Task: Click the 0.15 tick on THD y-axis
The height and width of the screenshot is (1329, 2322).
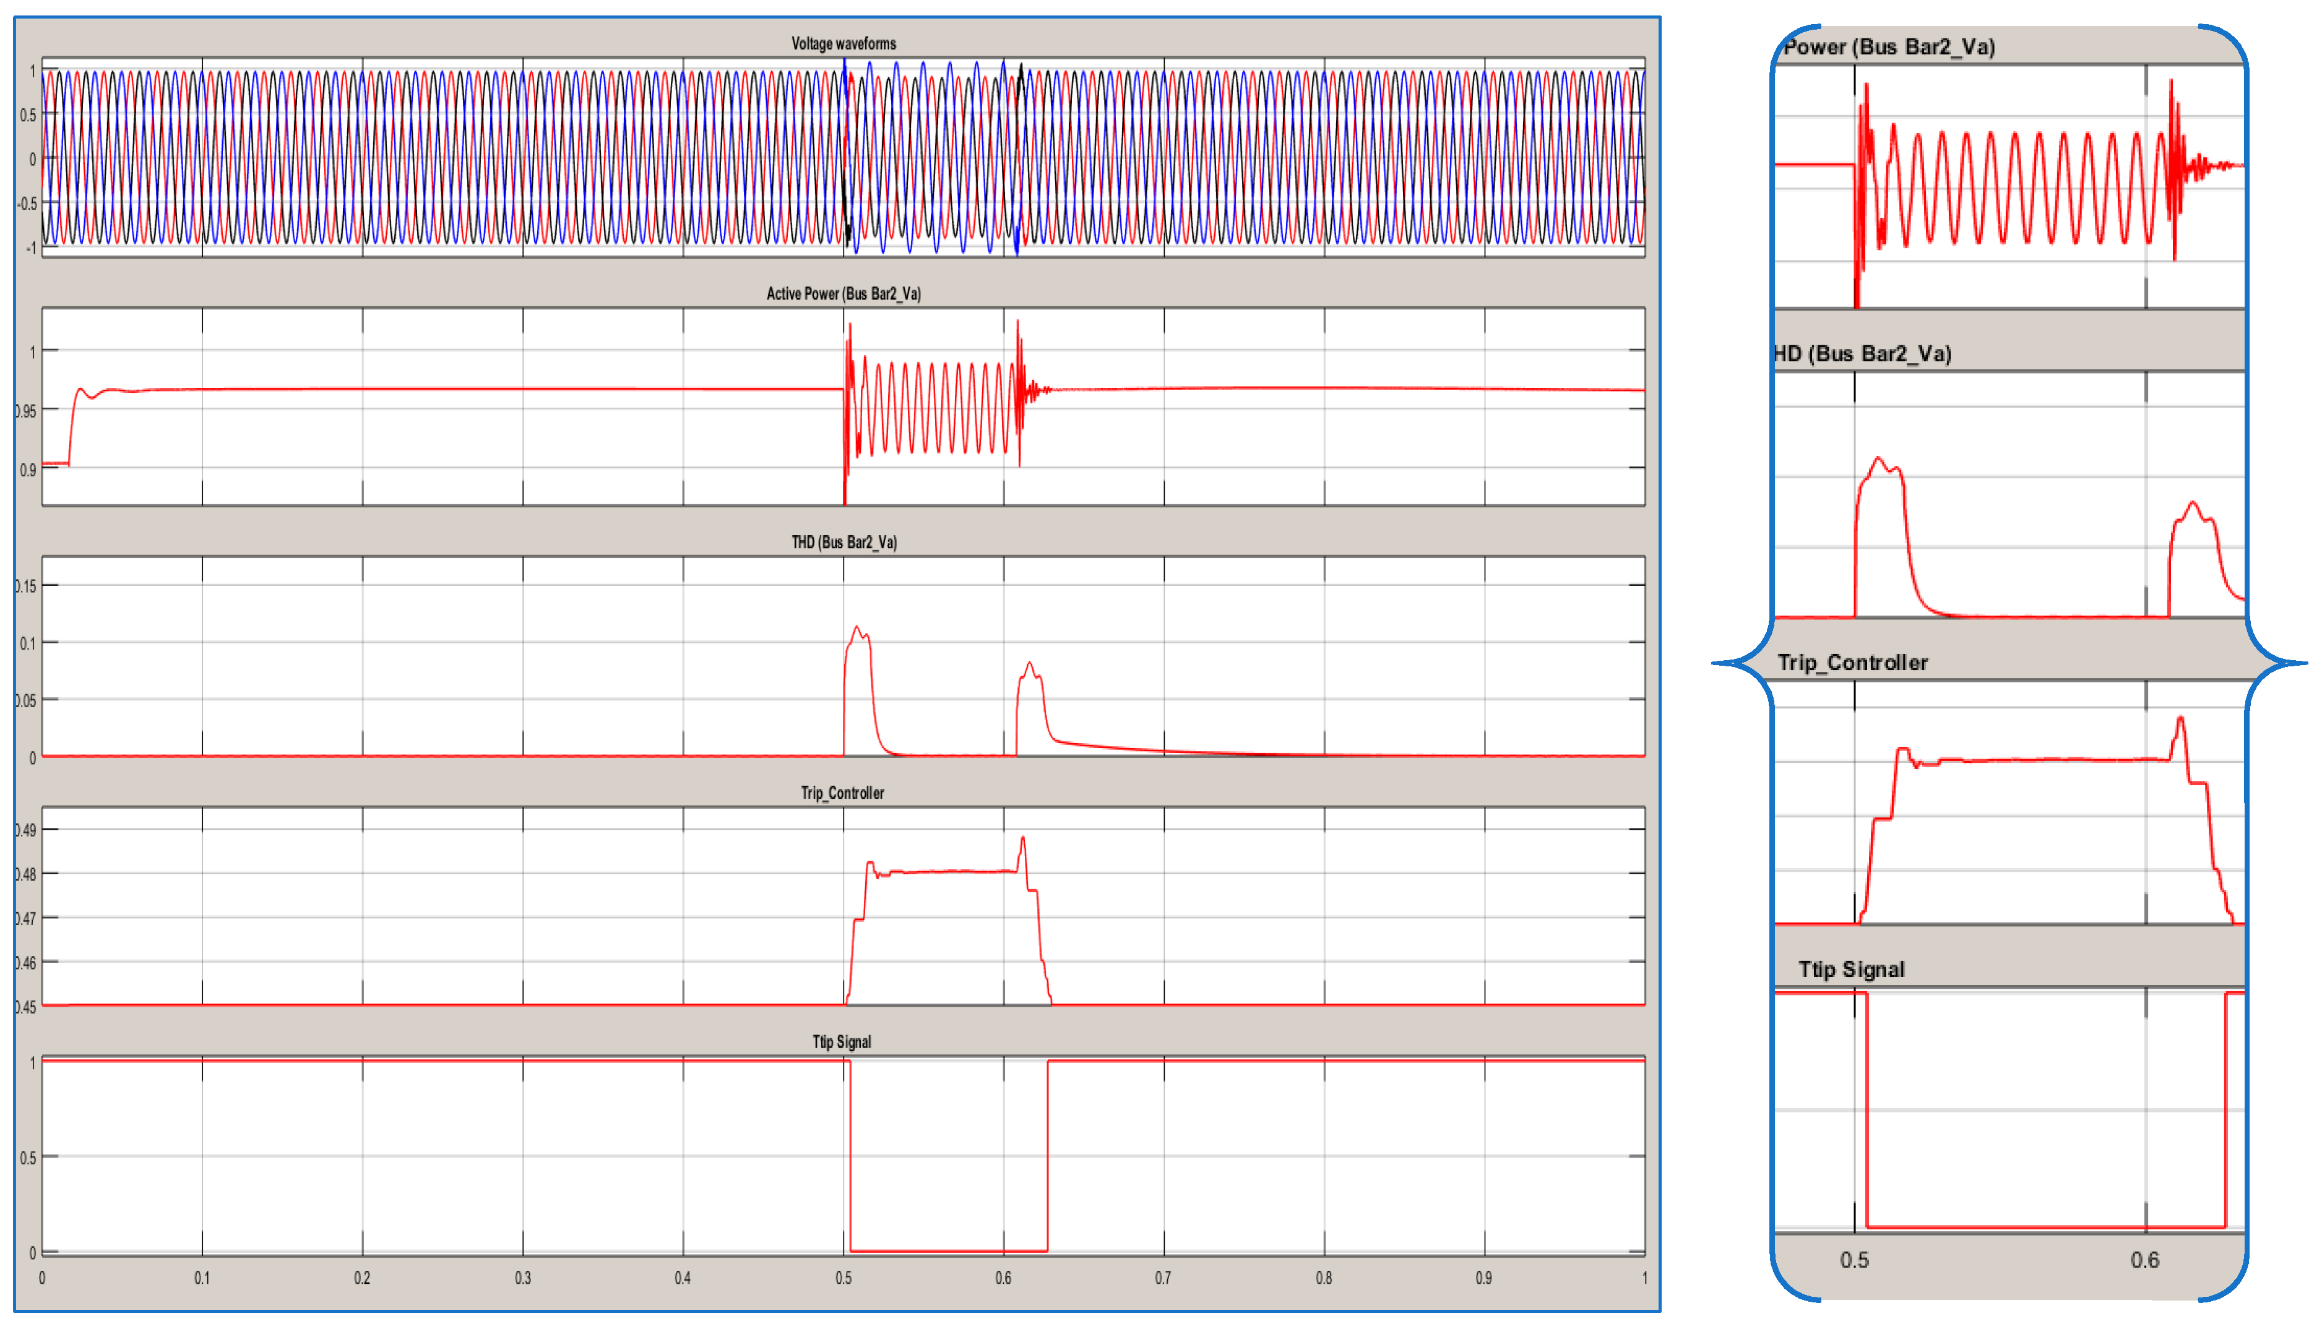Action: (x=25, y=587)
